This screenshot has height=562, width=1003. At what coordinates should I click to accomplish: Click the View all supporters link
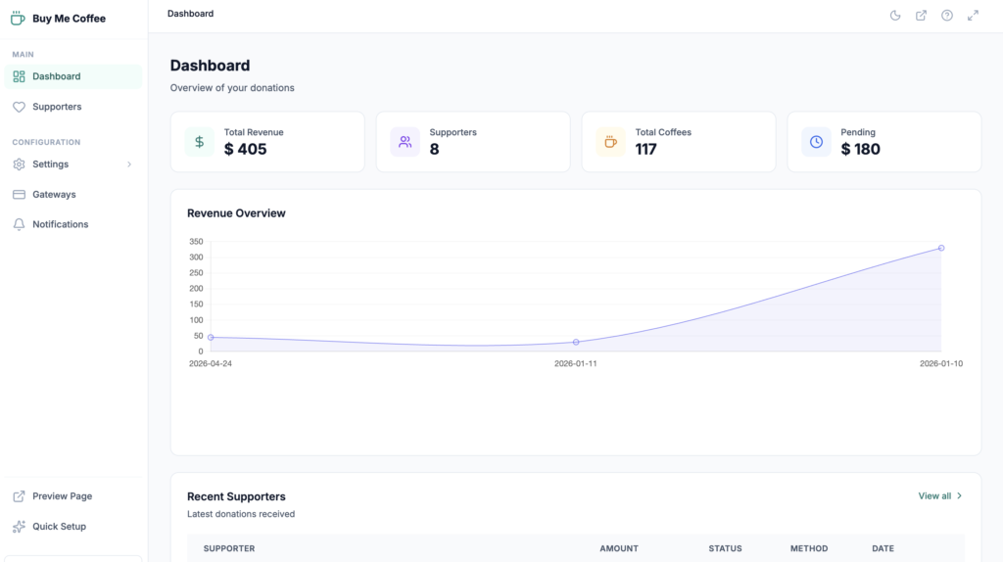[939, 495]
